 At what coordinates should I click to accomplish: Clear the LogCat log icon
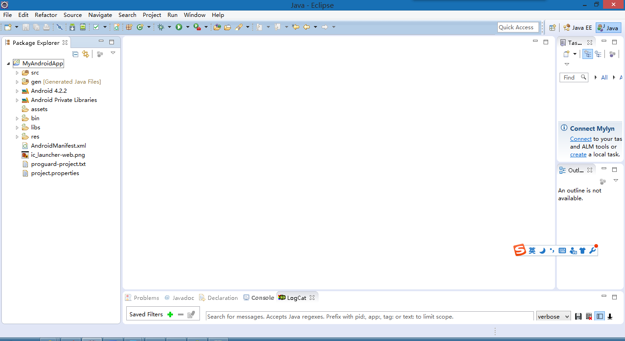click(x=589, y=316)
